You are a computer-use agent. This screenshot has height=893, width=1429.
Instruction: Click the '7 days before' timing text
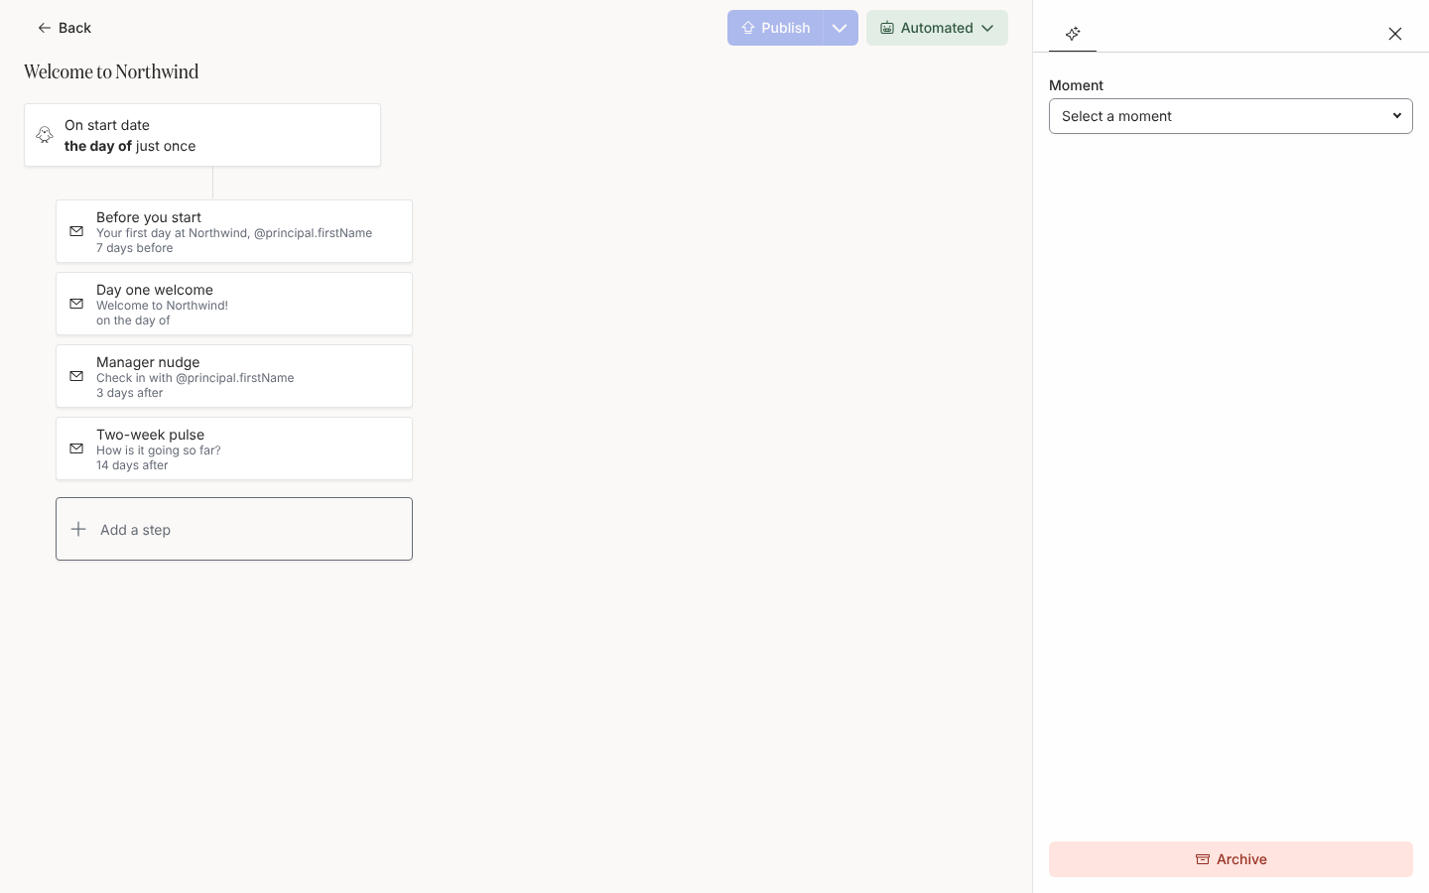[x=134, y=248]
